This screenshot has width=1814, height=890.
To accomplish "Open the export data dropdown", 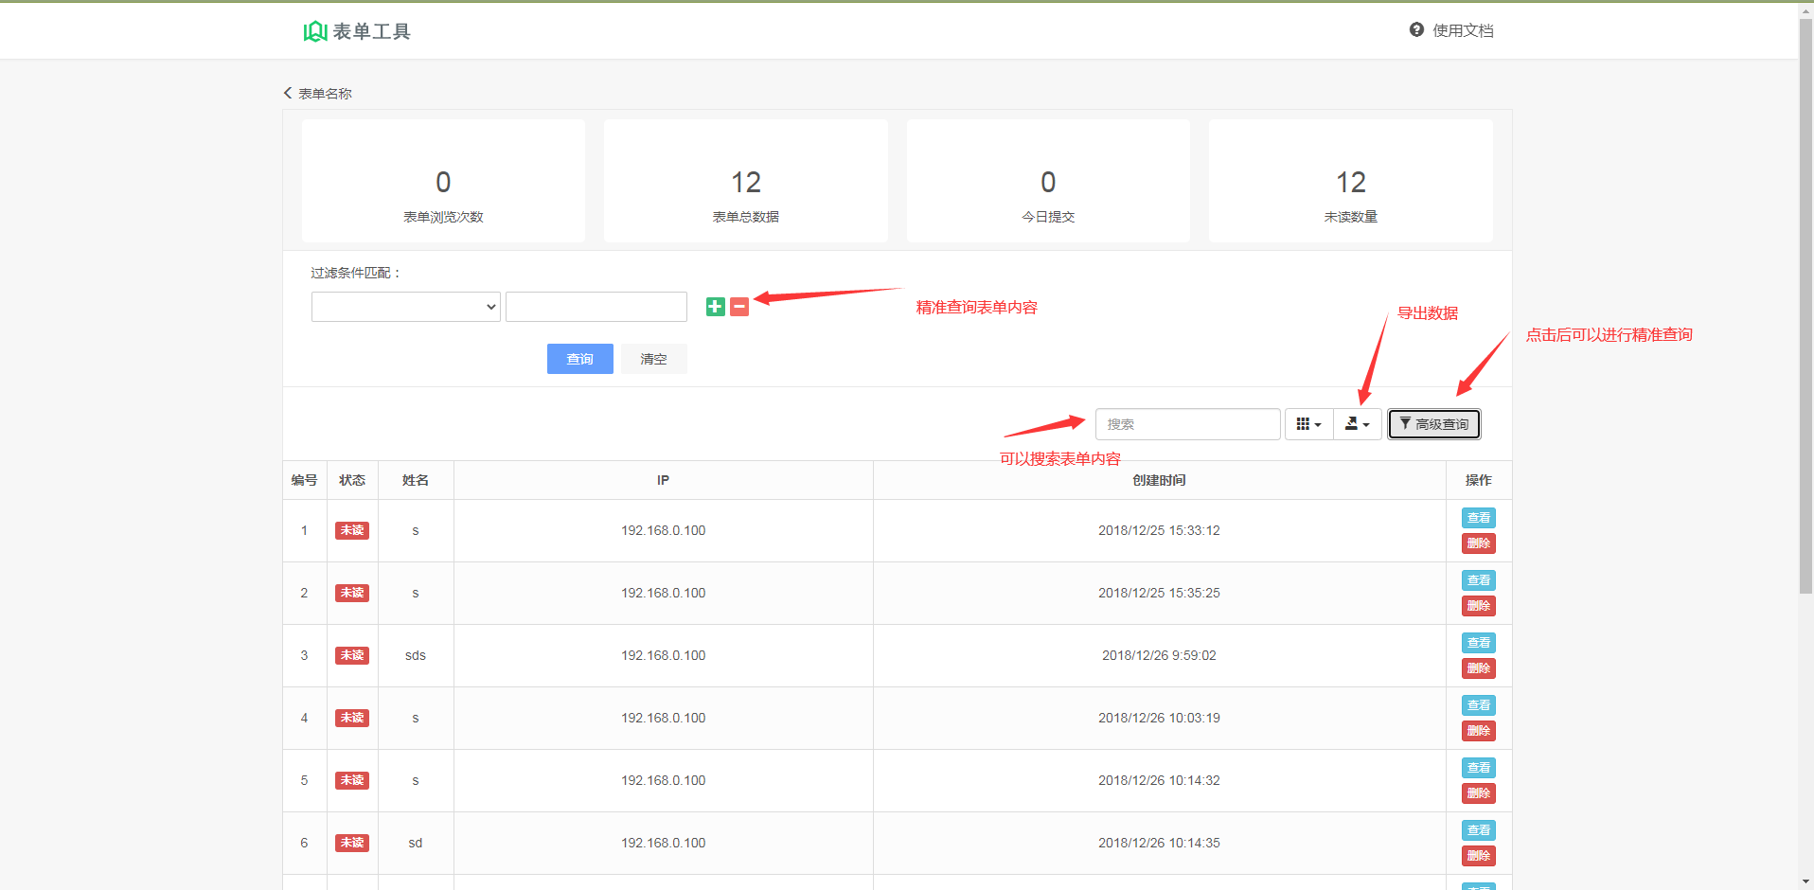I will pyautogui.click(x=1357, y=424).
